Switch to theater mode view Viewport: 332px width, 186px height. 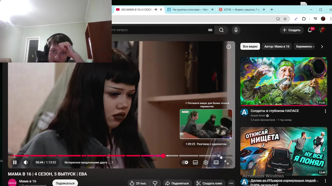click(x=216, y=162)
